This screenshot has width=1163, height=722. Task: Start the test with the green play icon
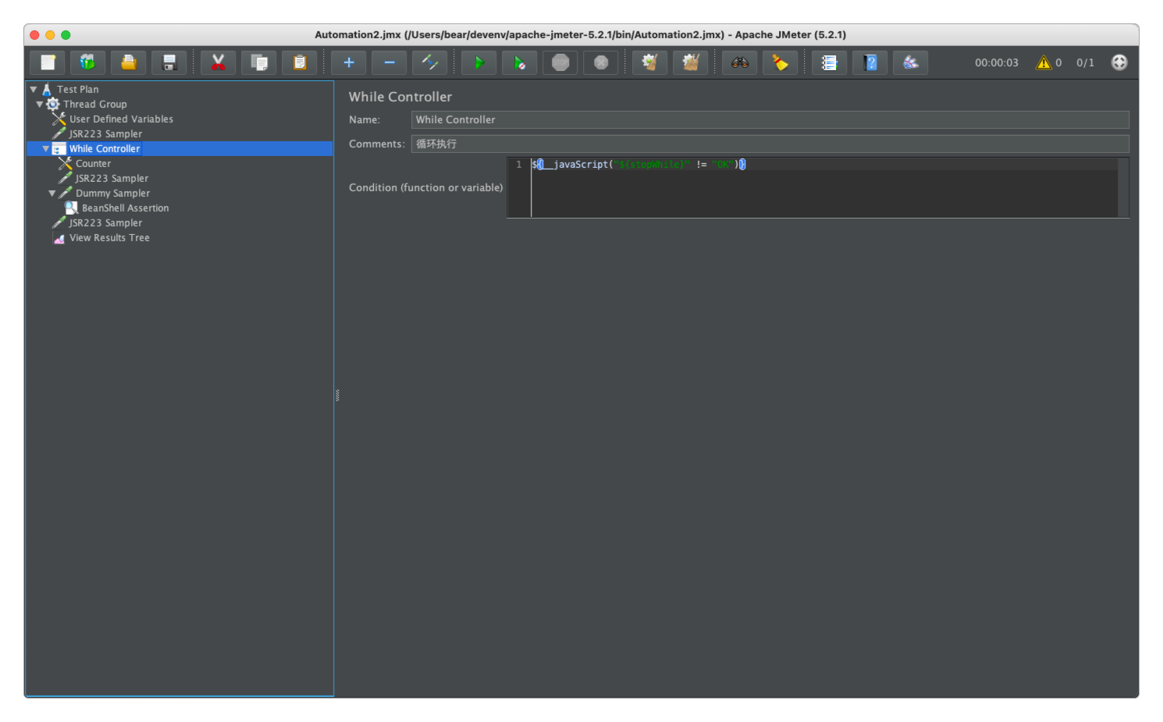(x=479, y=62)
